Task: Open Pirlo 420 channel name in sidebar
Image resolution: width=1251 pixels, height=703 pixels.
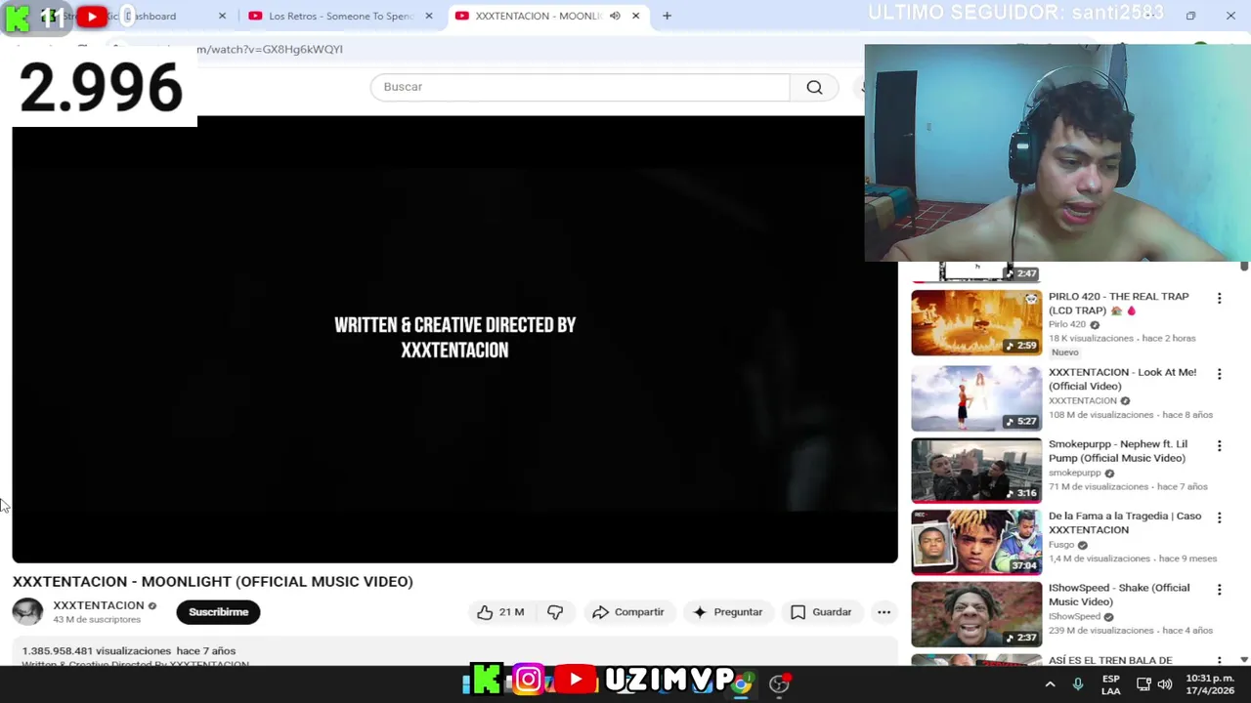Action: [1067, 324]
